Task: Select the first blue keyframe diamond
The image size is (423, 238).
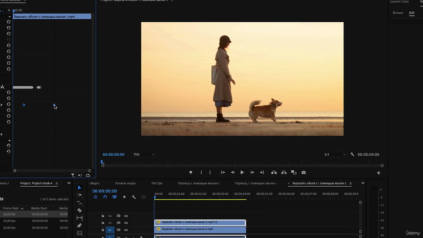Action: [x=24, y=104]
